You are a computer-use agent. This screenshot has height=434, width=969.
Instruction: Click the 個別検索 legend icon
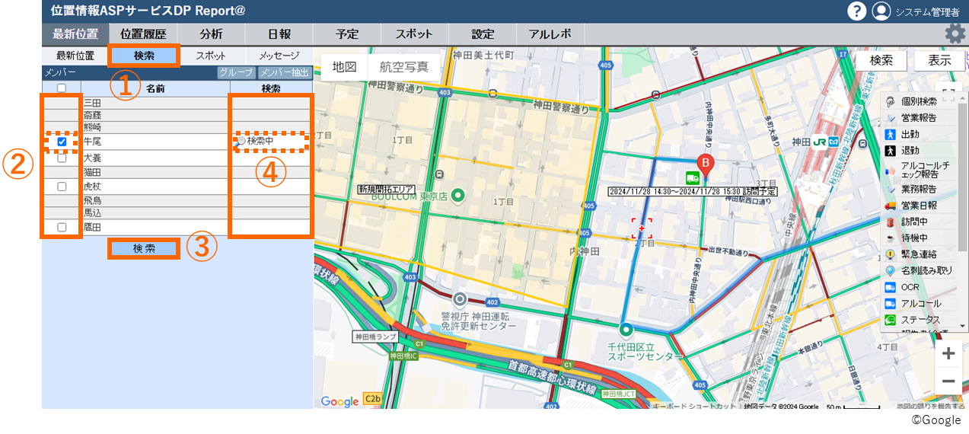tap(890, 101)
